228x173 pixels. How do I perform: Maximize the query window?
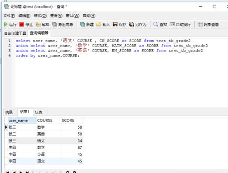tap(214, 6)
